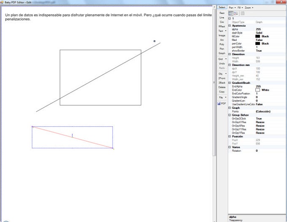Collapse the Dimention mm category
This screenshot has width=287, height=222.
pyautogui.click(x=230, y=65)
